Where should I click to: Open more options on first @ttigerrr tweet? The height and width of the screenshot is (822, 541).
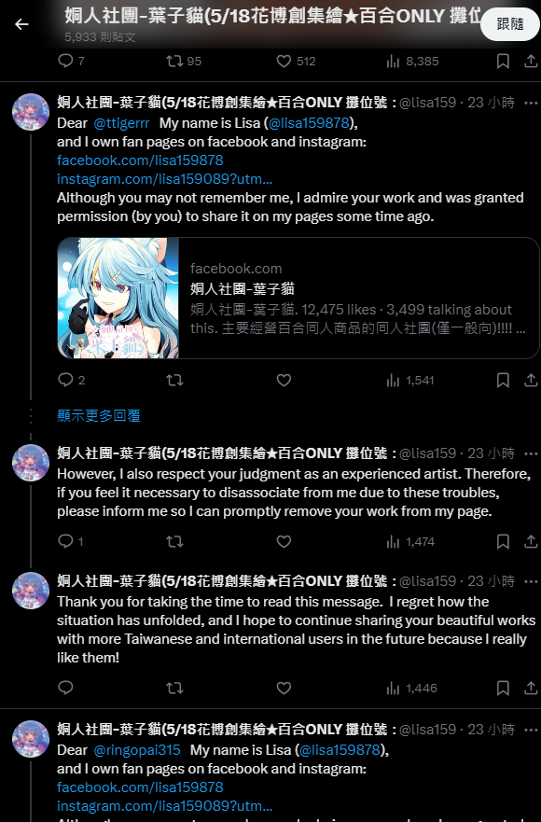pyautogui.click(x=531, y=103)
